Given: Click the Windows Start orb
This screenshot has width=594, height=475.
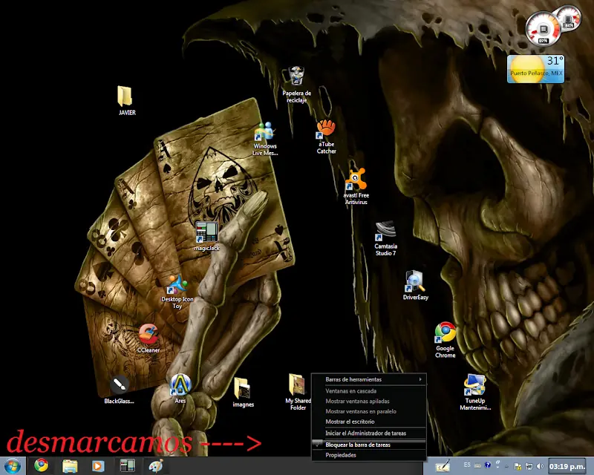Looking at the screenshot, I should pyautogui.click(x=12, y=465).
